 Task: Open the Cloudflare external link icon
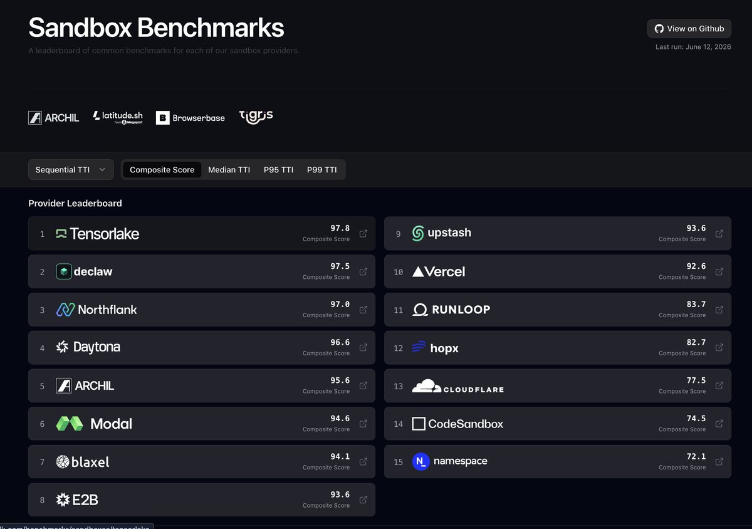tap(719, 386)
